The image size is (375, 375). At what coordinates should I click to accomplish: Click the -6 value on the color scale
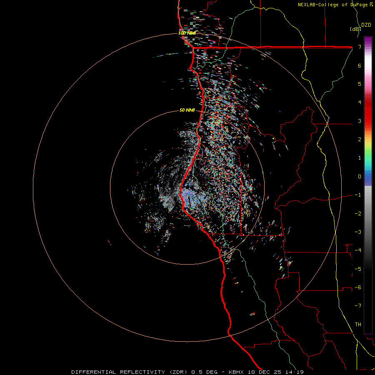(x=358, y=287)
